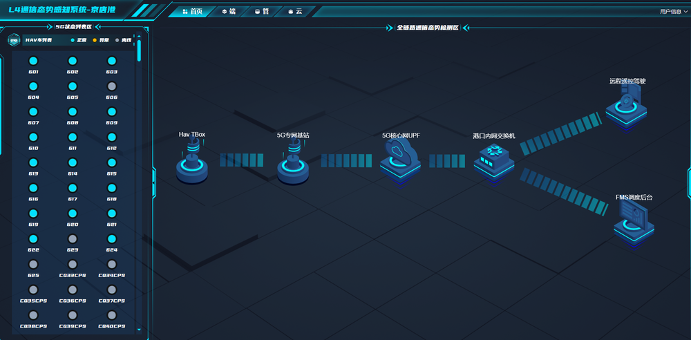Click the L4通信态势感知系统 title
The width and height of the screenshot is (691, 340).
point(62,9)
